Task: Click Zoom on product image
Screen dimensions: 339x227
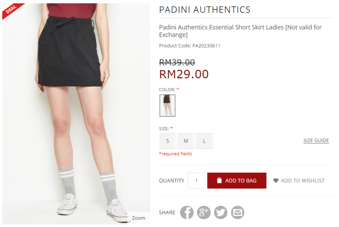Action: pos(139,218)
